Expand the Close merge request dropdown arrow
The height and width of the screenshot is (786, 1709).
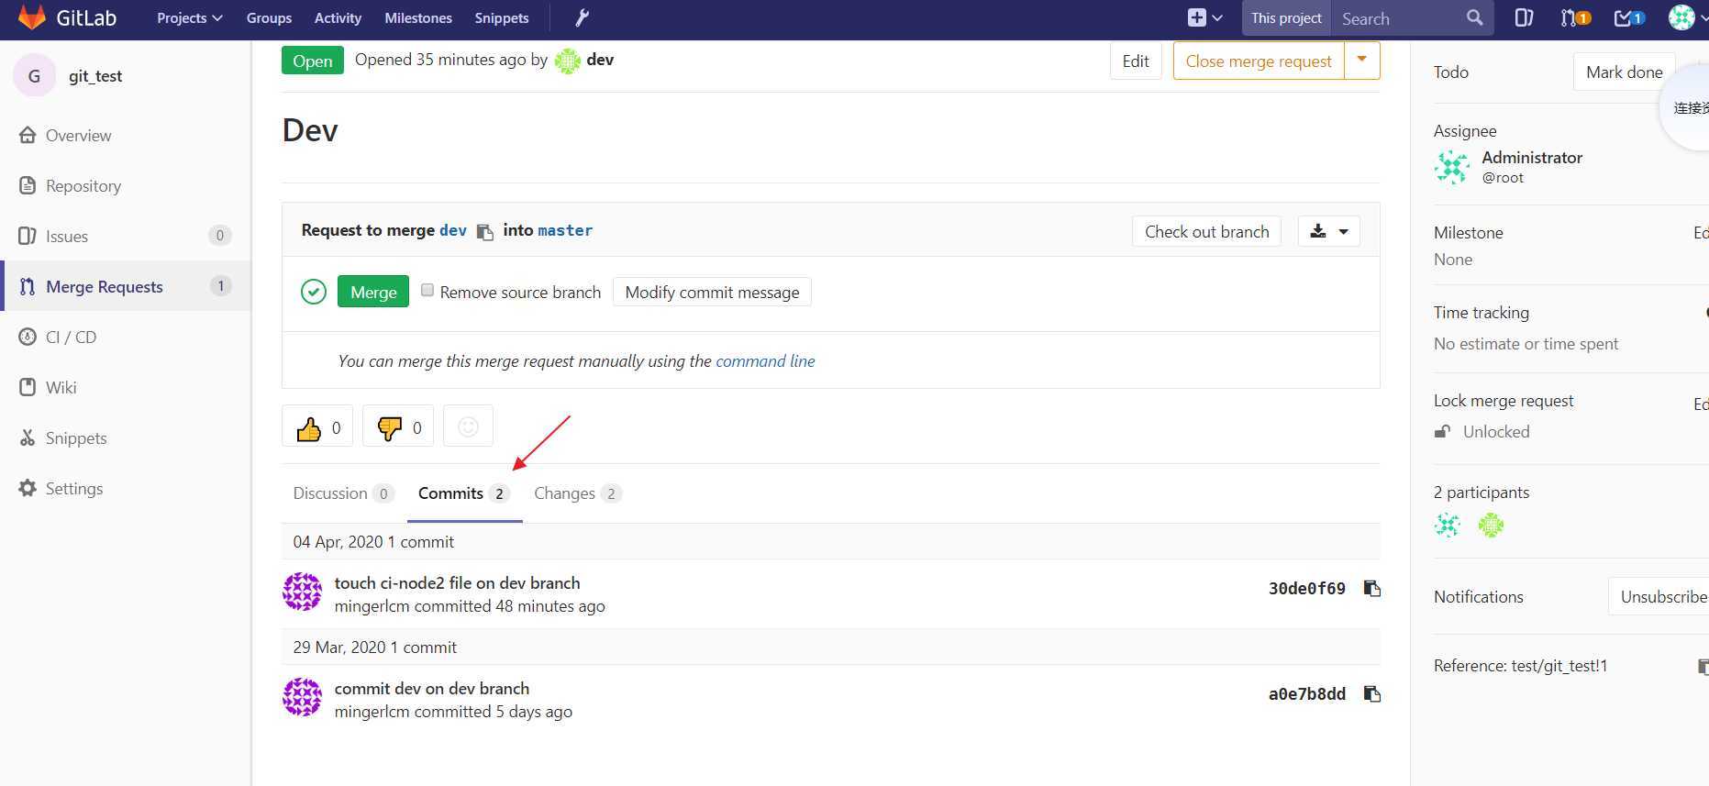click(x=1362, y=61)
